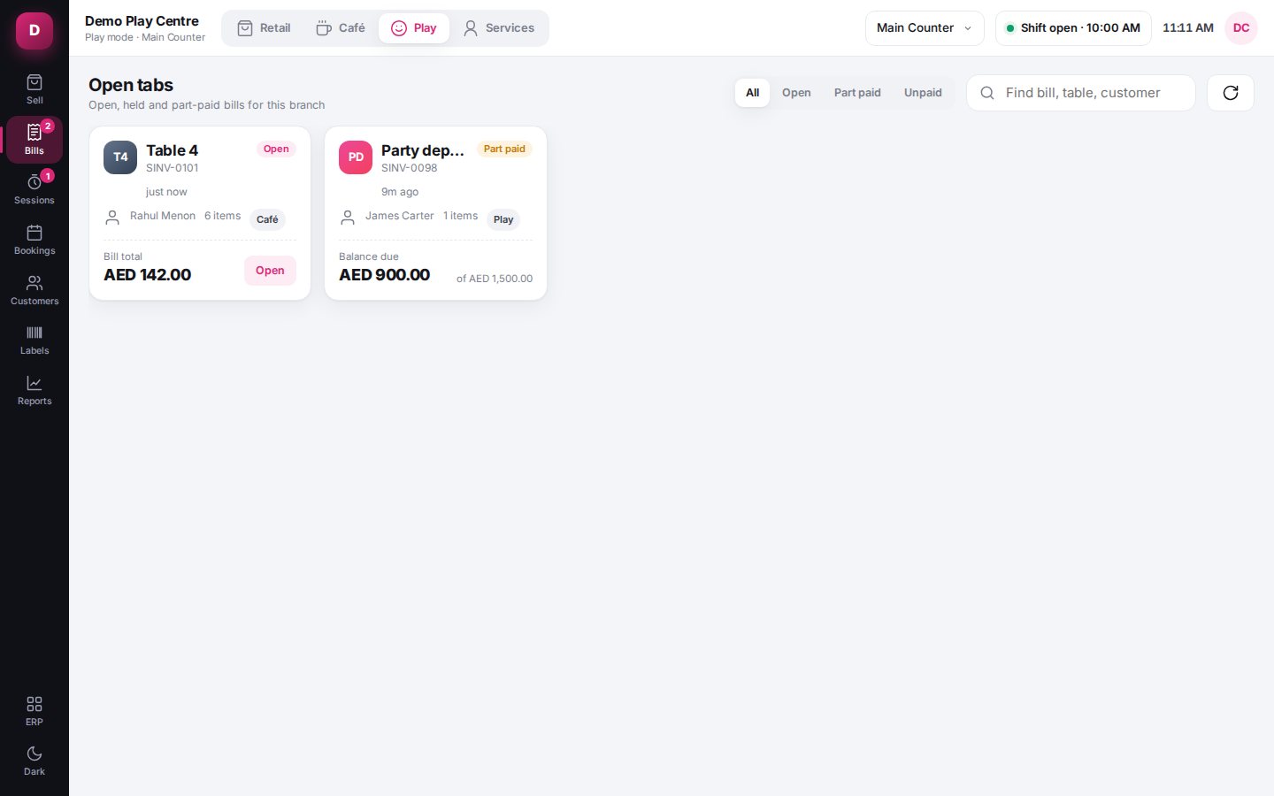The image size is (1274, 796).
Task: Click the Café tag on Table 4 card
Action: tap(267, 219)
